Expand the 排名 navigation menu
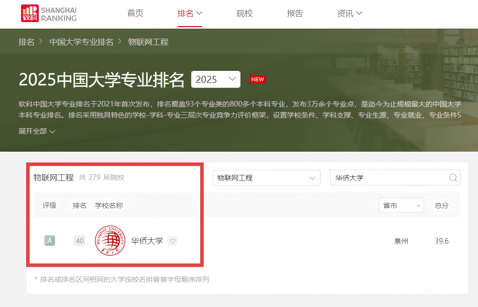 [190, 14]
